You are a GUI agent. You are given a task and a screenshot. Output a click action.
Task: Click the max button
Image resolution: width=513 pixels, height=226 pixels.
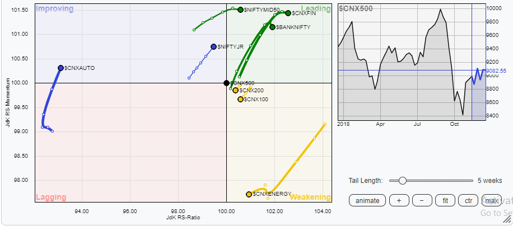(x=491, y=200)
